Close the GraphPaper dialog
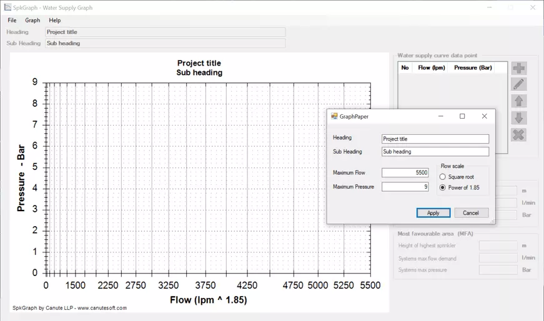The image size is (544, 321). 484,116
